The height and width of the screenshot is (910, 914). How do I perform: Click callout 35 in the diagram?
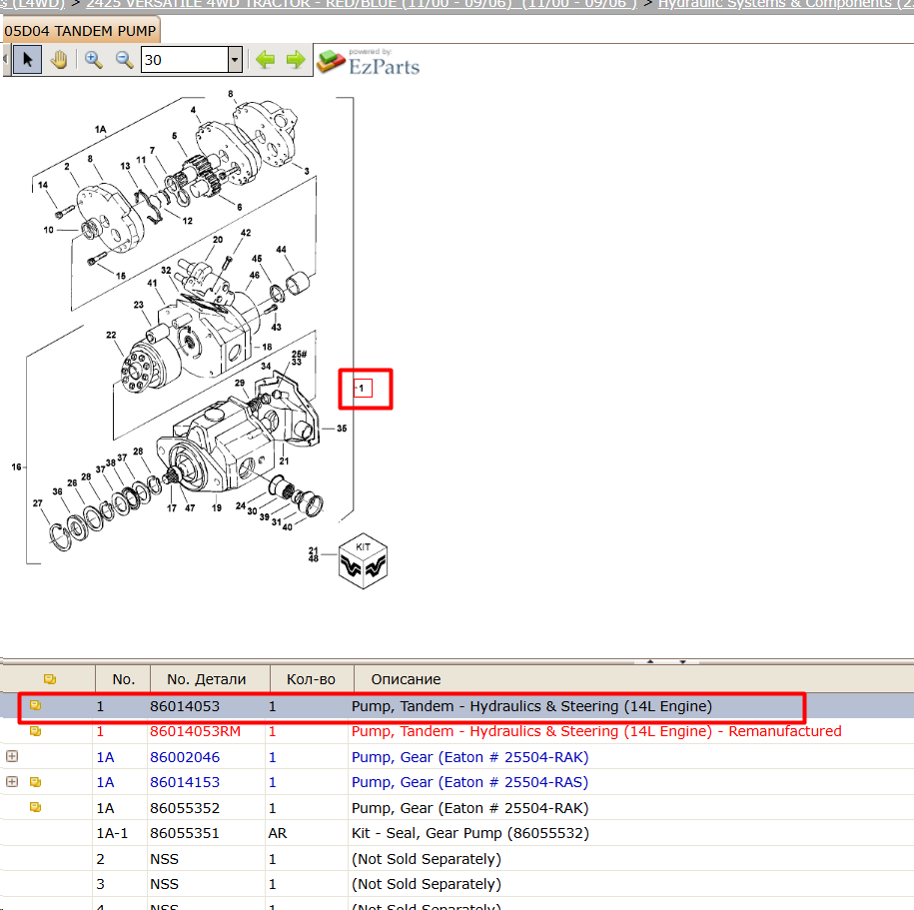click(342, 429)
